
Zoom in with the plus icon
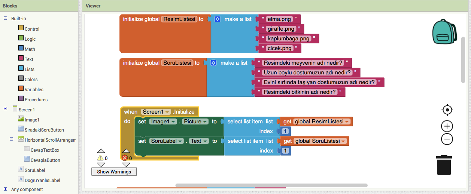pos(447,126)
